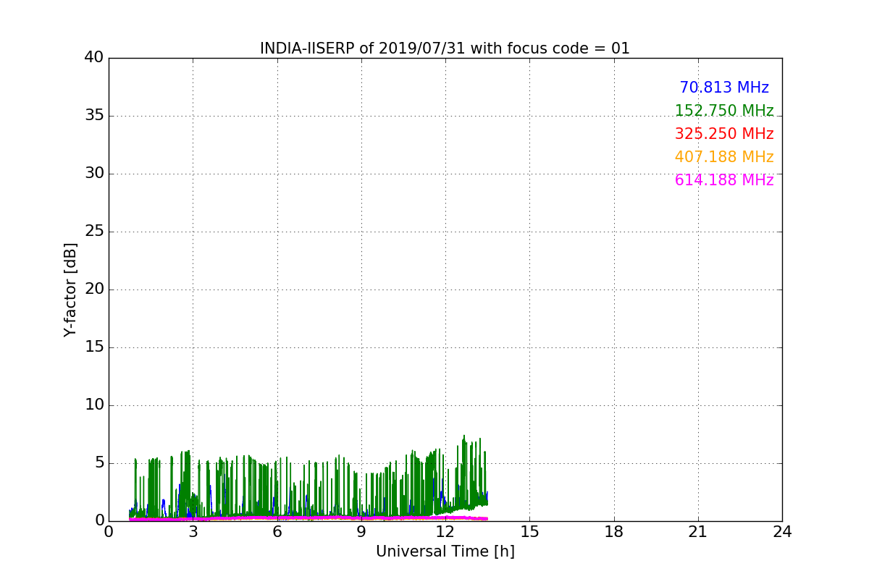869x579 pixels.
Task: Click the x-axis tick label 3
Action: pyautogui.click(x=193, y=532)
